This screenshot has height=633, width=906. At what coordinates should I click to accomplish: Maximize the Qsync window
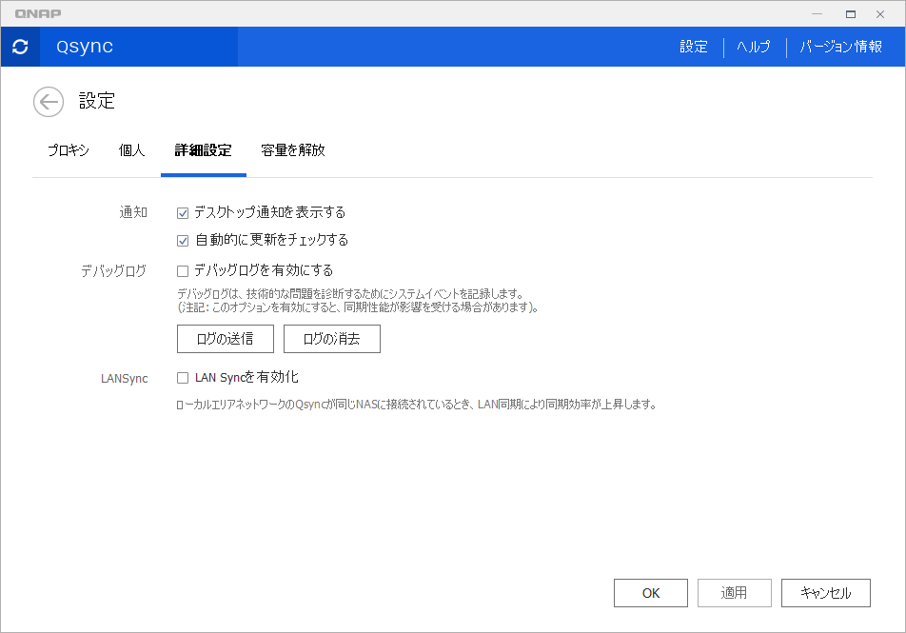click(851, 14)
